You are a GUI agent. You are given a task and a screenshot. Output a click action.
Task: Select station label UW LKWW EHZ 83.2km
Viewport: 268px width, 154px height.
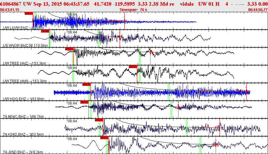click(23, 28)
